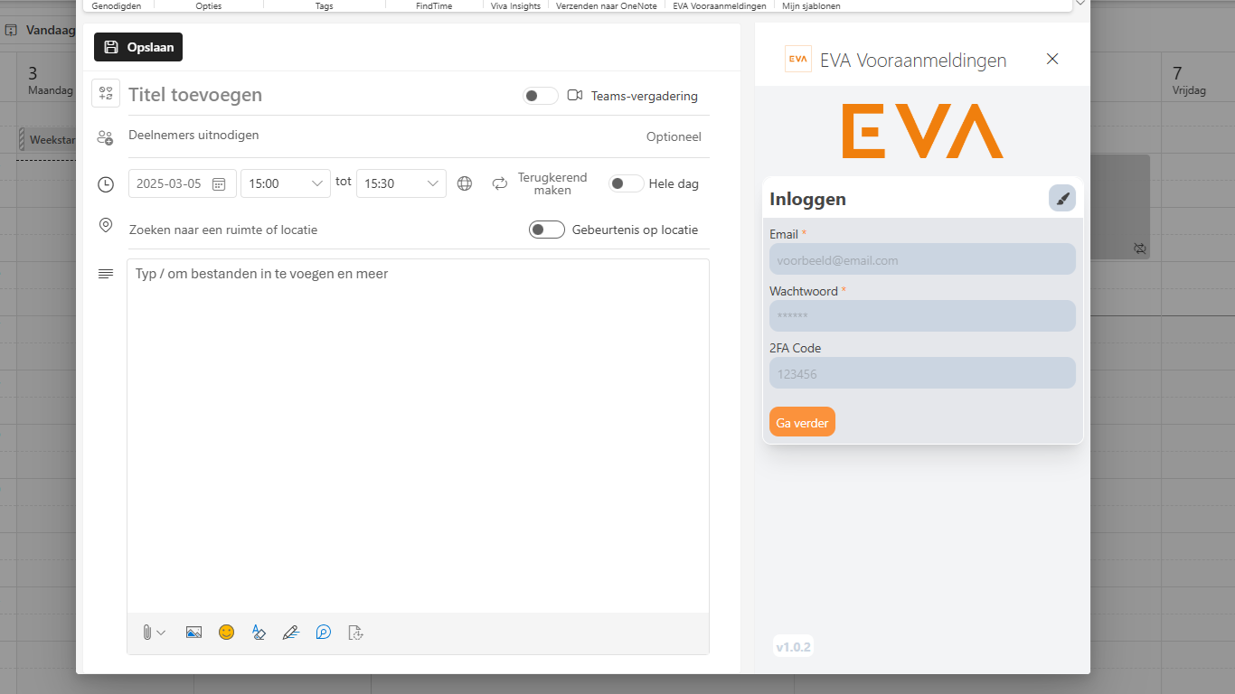This screenshot has height=694, width=1235.
Task: Click the Weekstart event in background calendar
Action: pyautogui.click(x=47, y=140)
